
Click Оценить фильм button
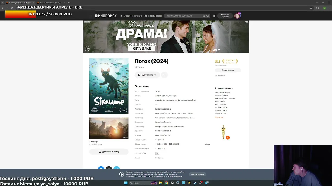click(228, 70)
